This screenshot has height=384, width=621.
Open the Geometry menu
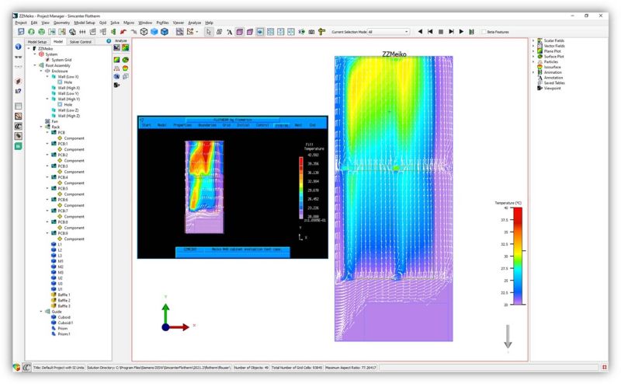tap(61, 23)
